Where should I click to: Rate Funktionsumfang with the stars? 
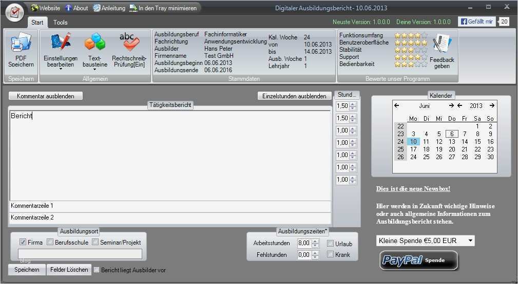(411, 35)
